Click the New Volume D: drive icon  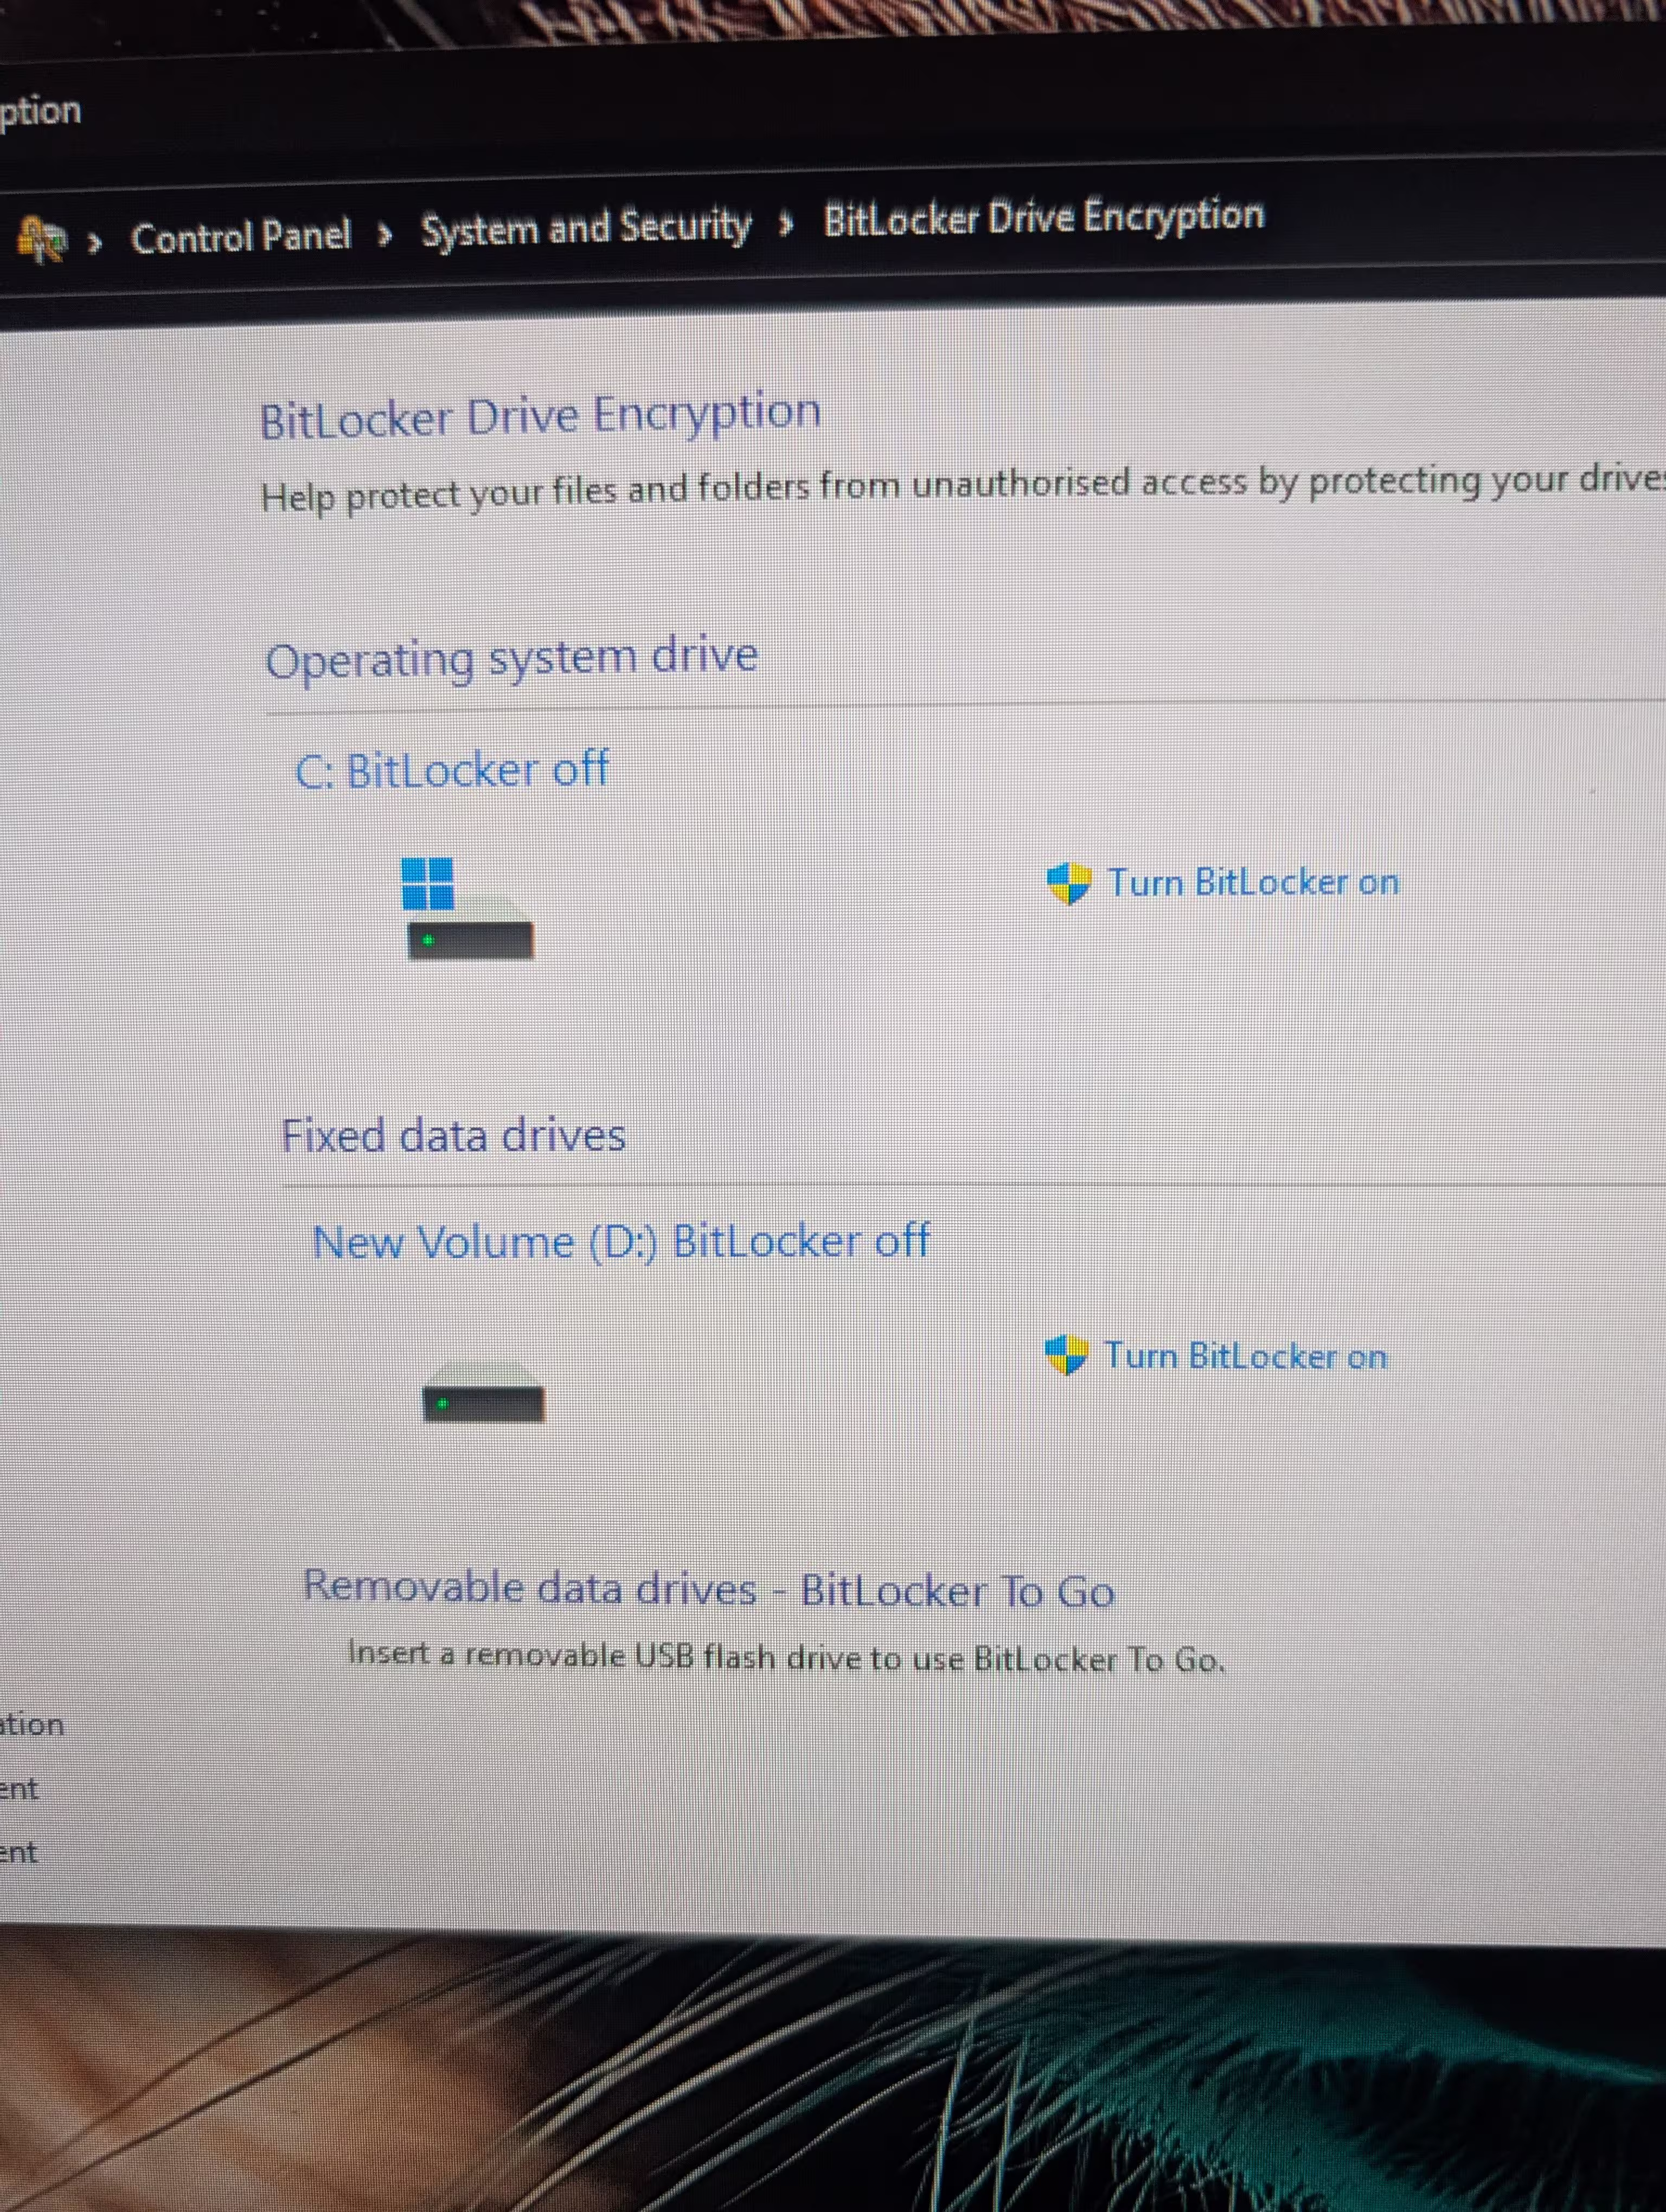[483, 1392]
